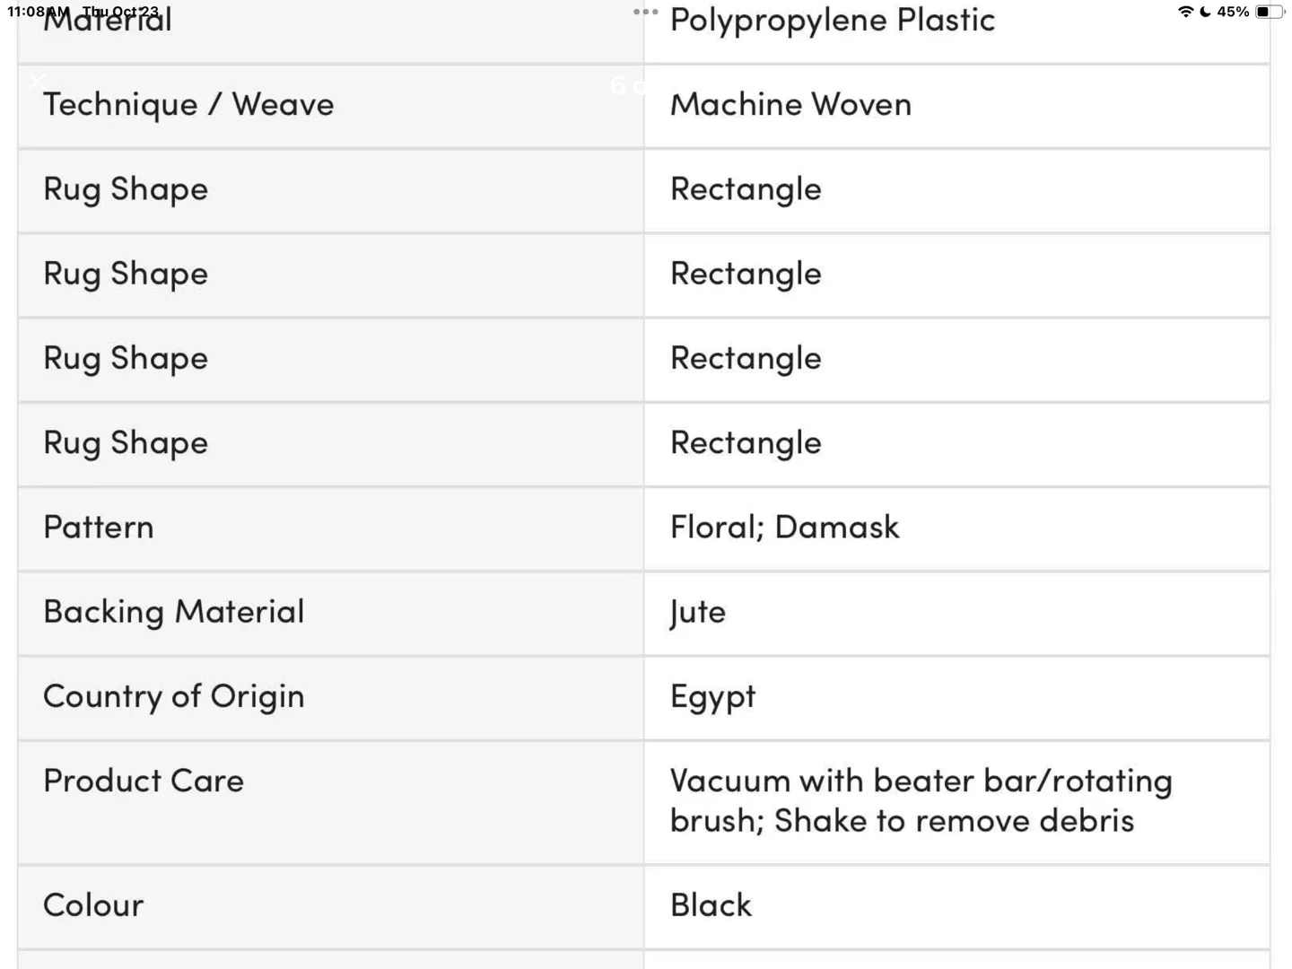Click the X close icon near top left
Image resolution: width=1292 pixels, height=969 pixels.
coord(38,82)
